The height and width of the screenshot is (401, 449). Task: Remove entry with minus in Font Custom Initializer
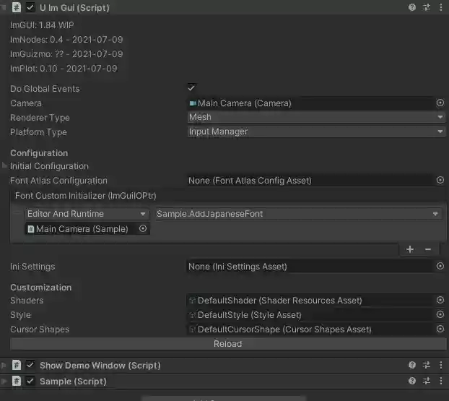pyautogui.click(x=428, y=249)
